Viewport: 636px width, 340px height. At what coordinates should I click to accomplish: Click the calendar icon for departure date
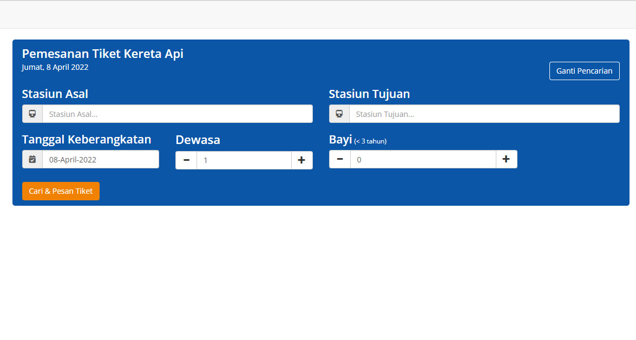coord(32,159)
